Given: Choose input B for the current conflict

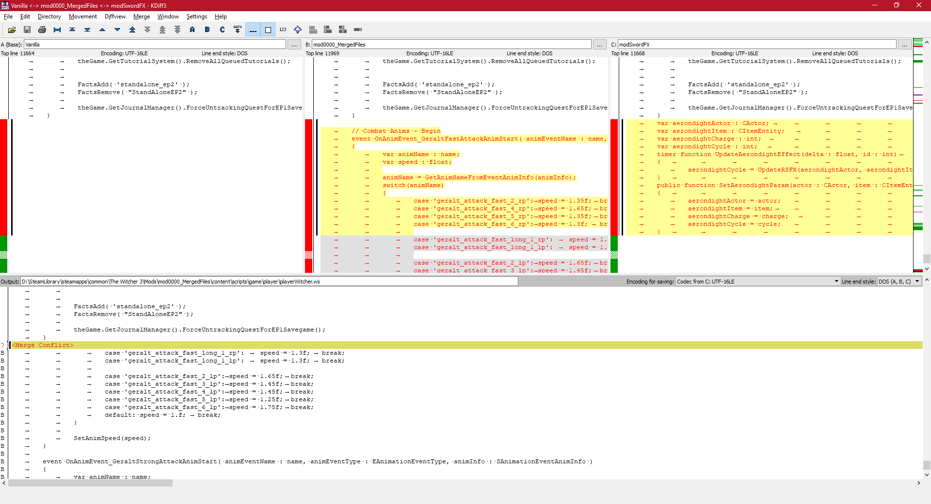Looking at the screenshot, I should (208, 30).
